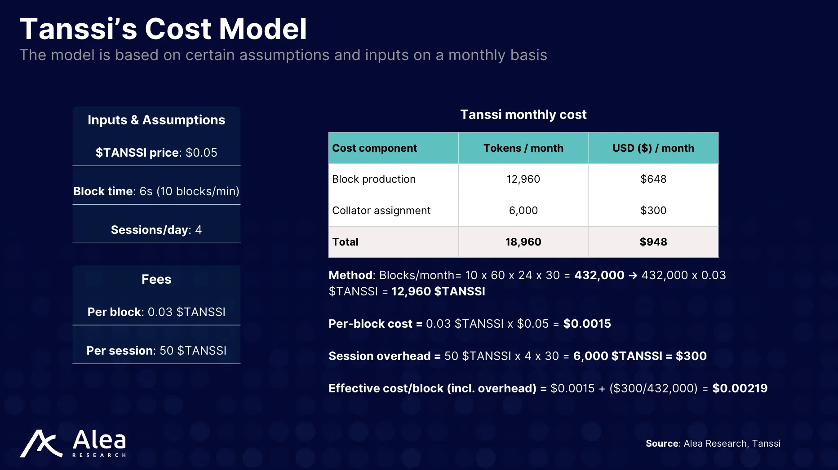Select the Block time row
Viewport: 838px width, 470px height.
pyautogui.click(x=156, y=191)
